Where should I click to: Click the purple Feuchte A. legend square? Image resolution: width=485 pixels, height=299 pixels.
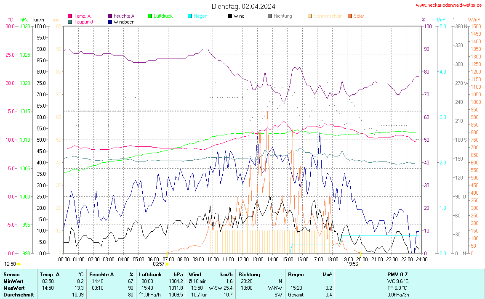110,16
